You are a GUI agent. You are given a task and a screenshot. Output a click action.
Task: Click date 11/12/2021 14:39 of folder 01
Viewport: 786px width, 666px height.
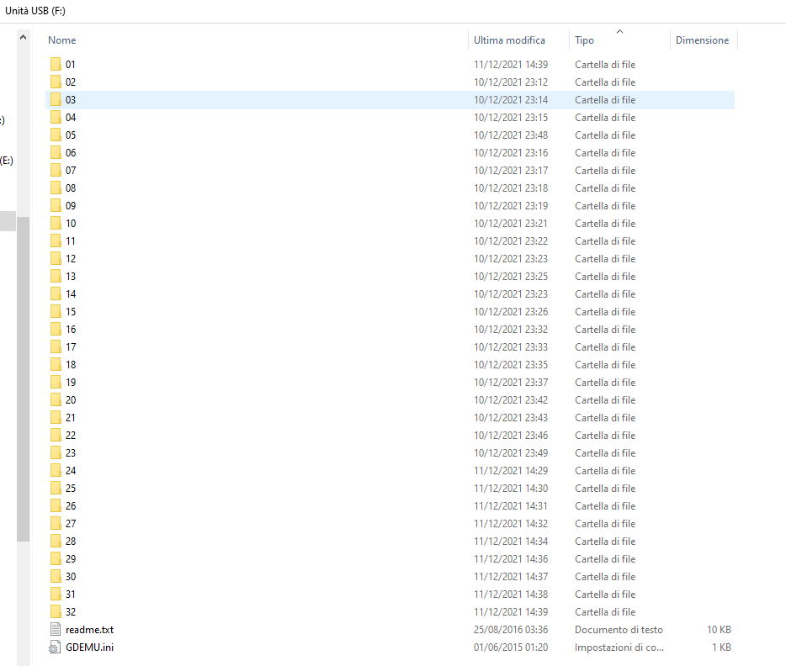(511, 64)
